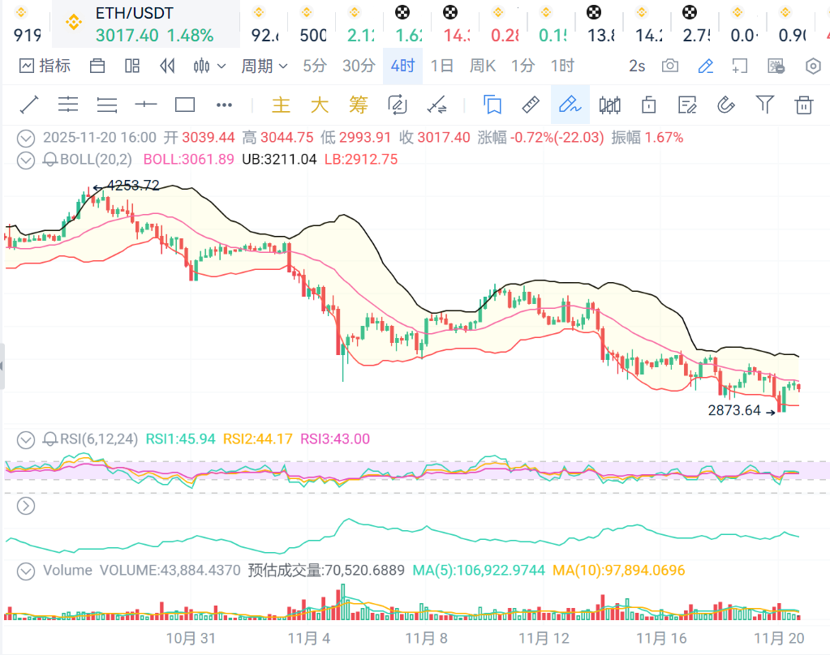Open the 周期 period dropdown
Image resolution: width=830 pixels, height=655 pixels.
coord(264,66)
